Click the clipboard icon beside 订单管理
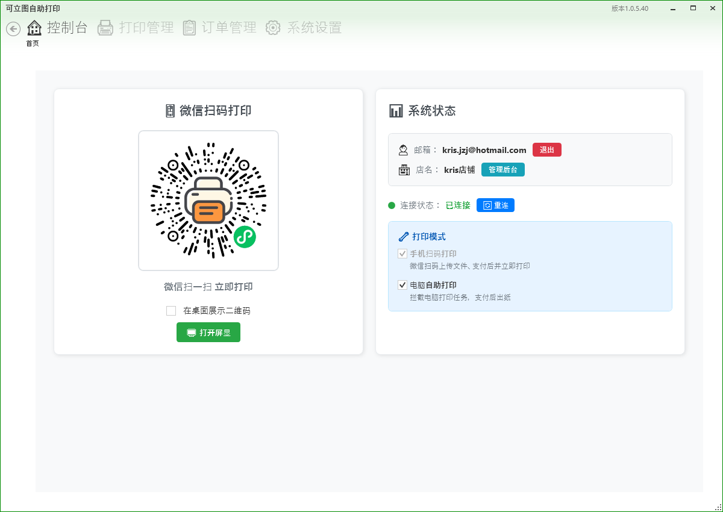Viewport: 723px width, 512px height. [x=189, y=28]
